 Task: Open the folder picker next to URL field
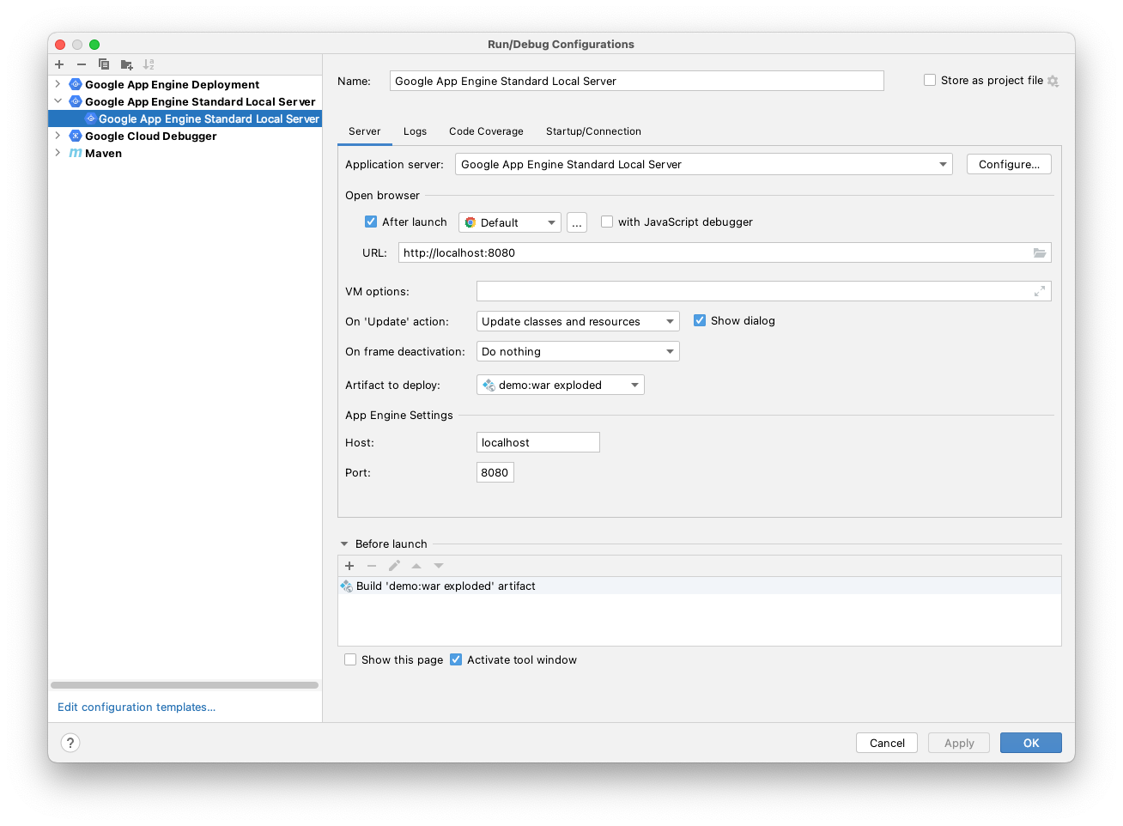pyautogui.click(x=1040, y=252)
